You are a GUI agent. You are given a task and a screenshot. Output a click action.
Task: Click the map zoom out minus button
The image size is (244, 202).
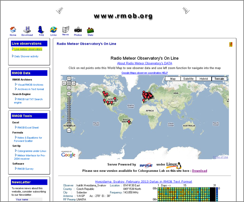click(x=69, y=130)
